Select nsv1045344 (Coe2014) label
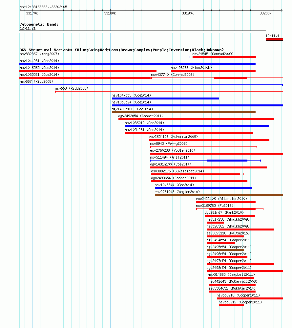Screen dimensions: 292x328 click(x=174, y=185)
